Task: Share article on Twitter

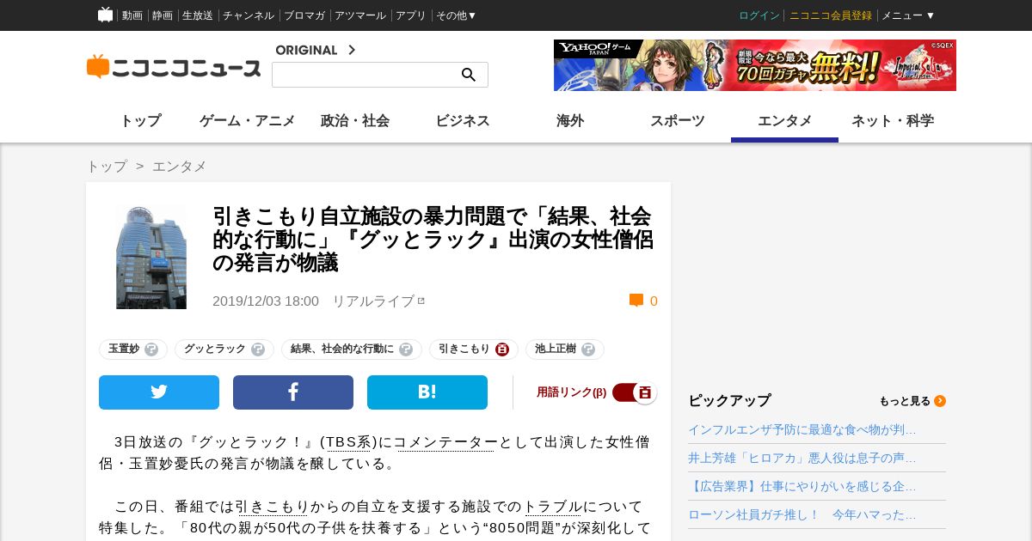Action: click(x=159, y=392)
